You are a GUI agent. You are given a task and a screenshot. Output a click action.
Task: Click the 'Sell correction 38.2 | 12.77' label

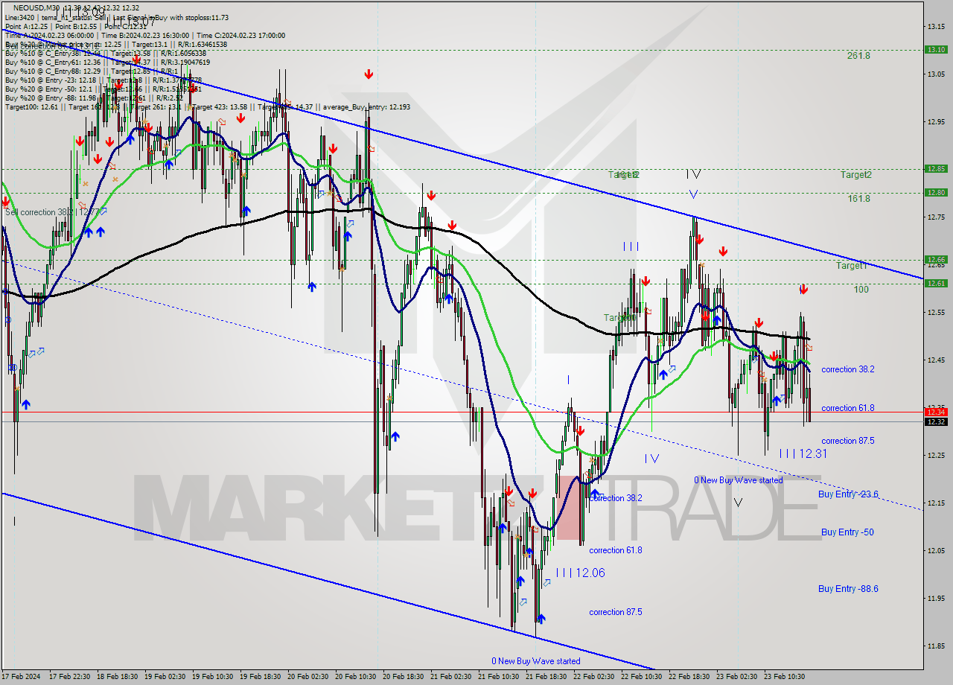pos(51,212)
